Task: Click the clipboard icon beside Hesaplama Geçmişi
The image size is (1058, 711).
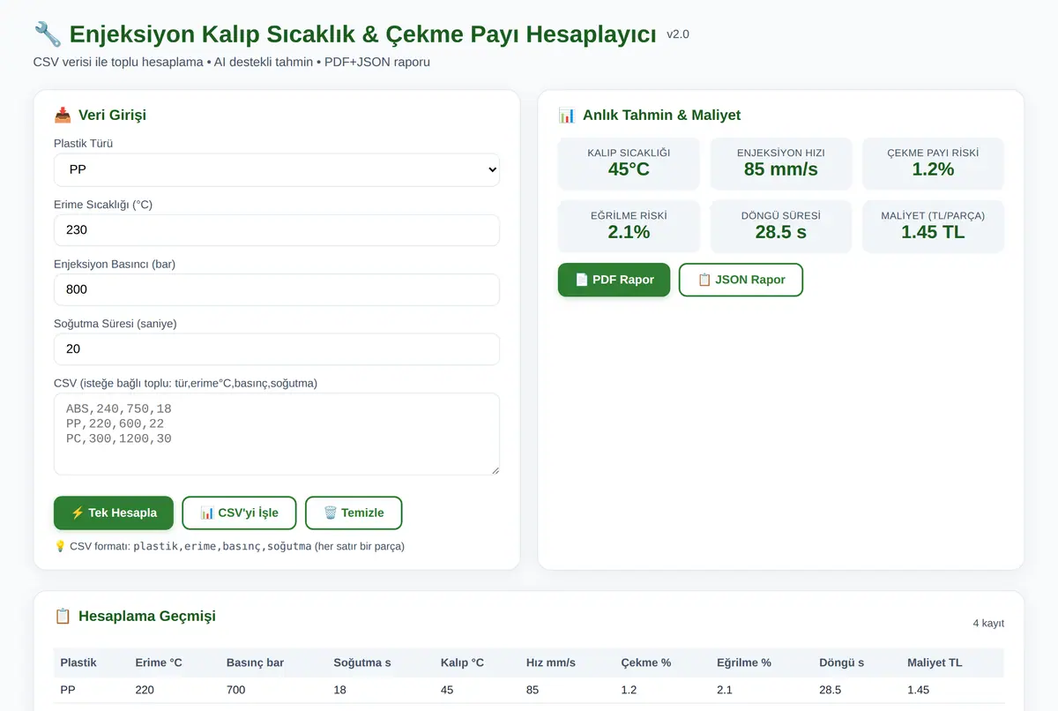Action: 63,616
